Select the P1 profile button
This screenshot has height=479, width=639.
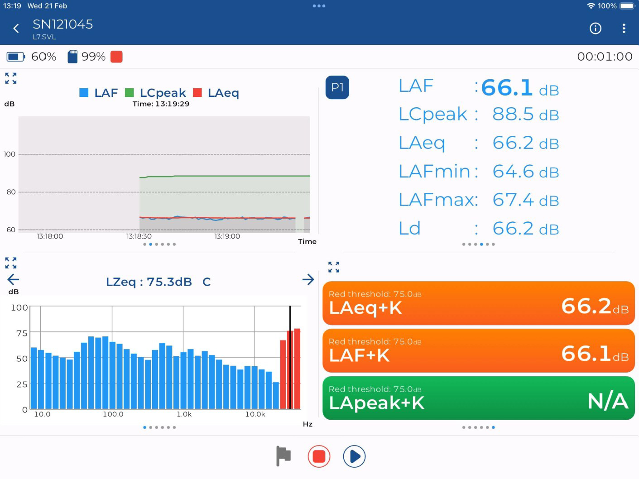tap(337, 87)
